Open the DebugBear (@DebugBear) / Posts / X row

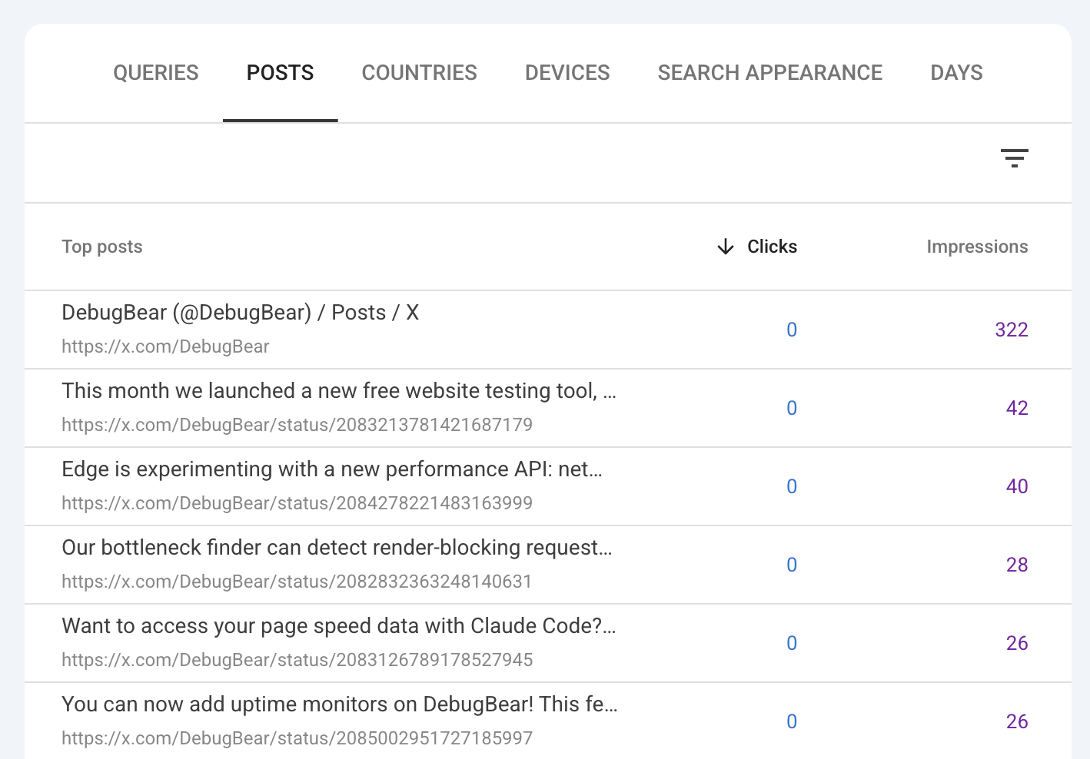548,330
